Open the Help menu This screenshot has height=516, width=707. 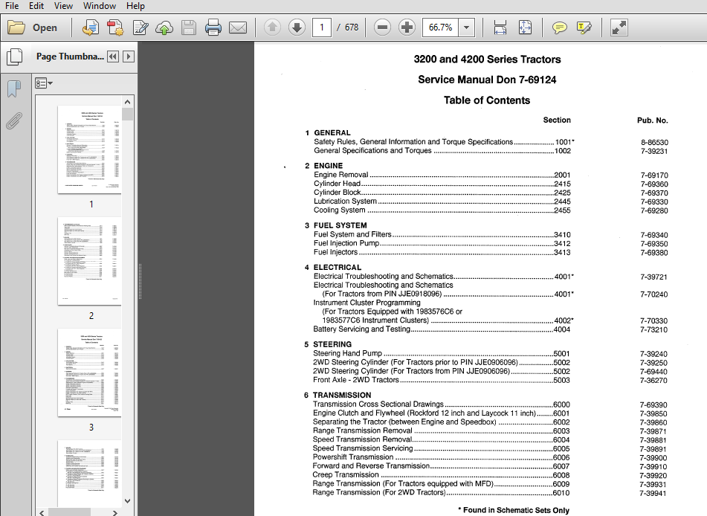coord(135,6)
